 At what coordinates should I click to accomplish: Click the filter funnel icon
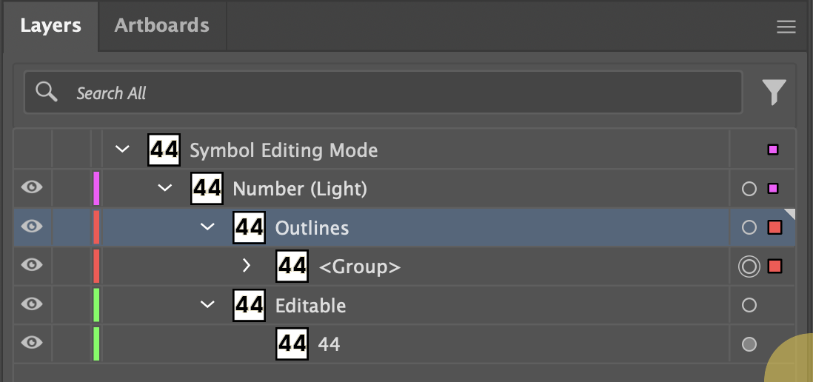[x=774, y=92]
